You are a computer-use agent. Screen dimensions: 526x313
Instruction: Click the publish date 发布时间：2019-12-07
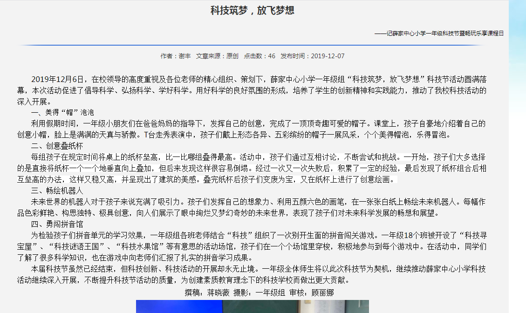[x=312, y=56]
